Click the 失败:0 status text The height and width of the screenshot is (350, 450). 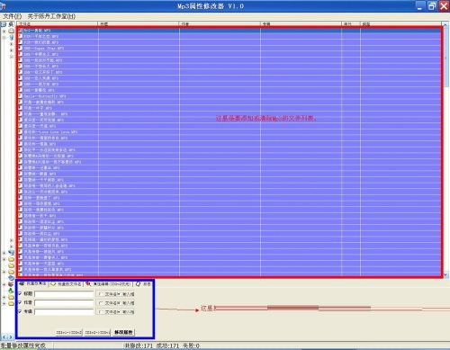(190, 346)
